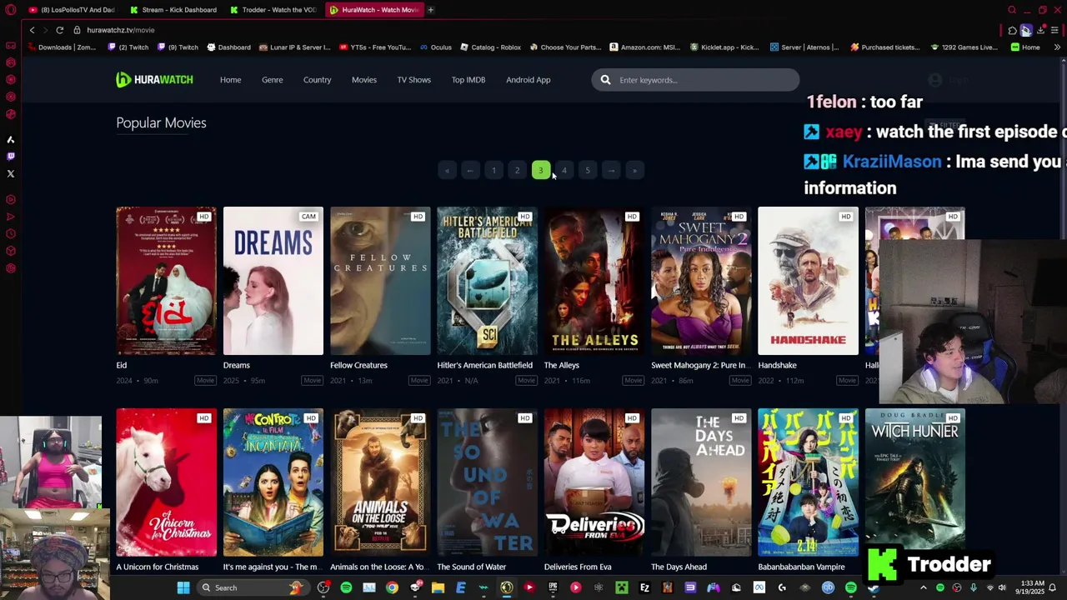Open the Android App nav item

pos(528,80)
